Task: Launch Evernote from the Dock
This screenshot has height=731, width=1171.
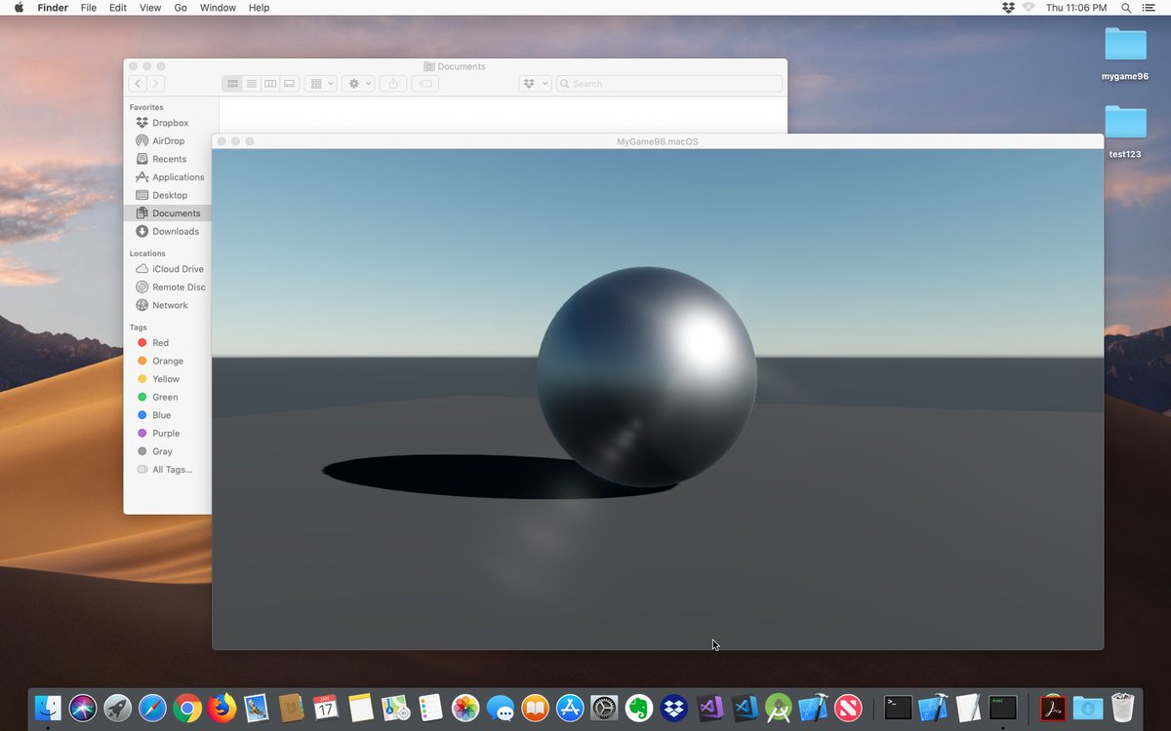Action: pos(639,708)
